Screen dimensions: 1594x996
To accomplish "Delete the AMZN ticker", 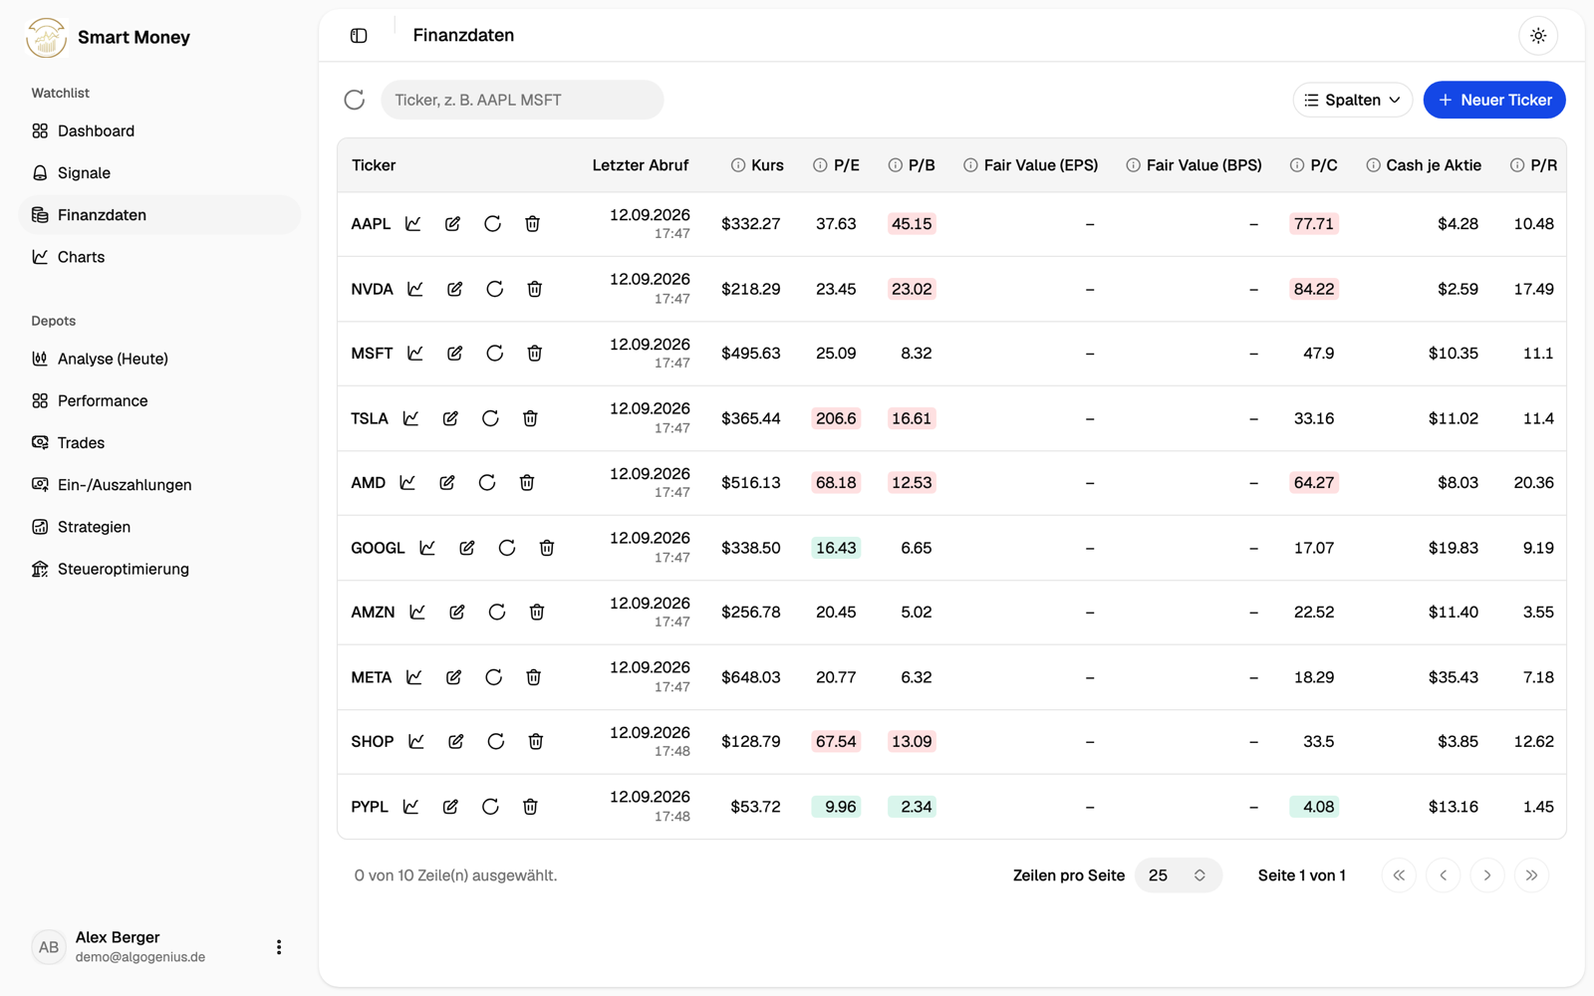I will [537, 613].
